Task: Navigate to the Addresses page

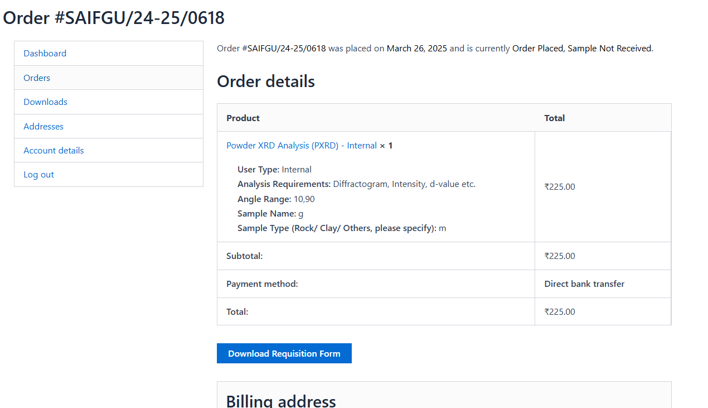Action: click(43, 127)
